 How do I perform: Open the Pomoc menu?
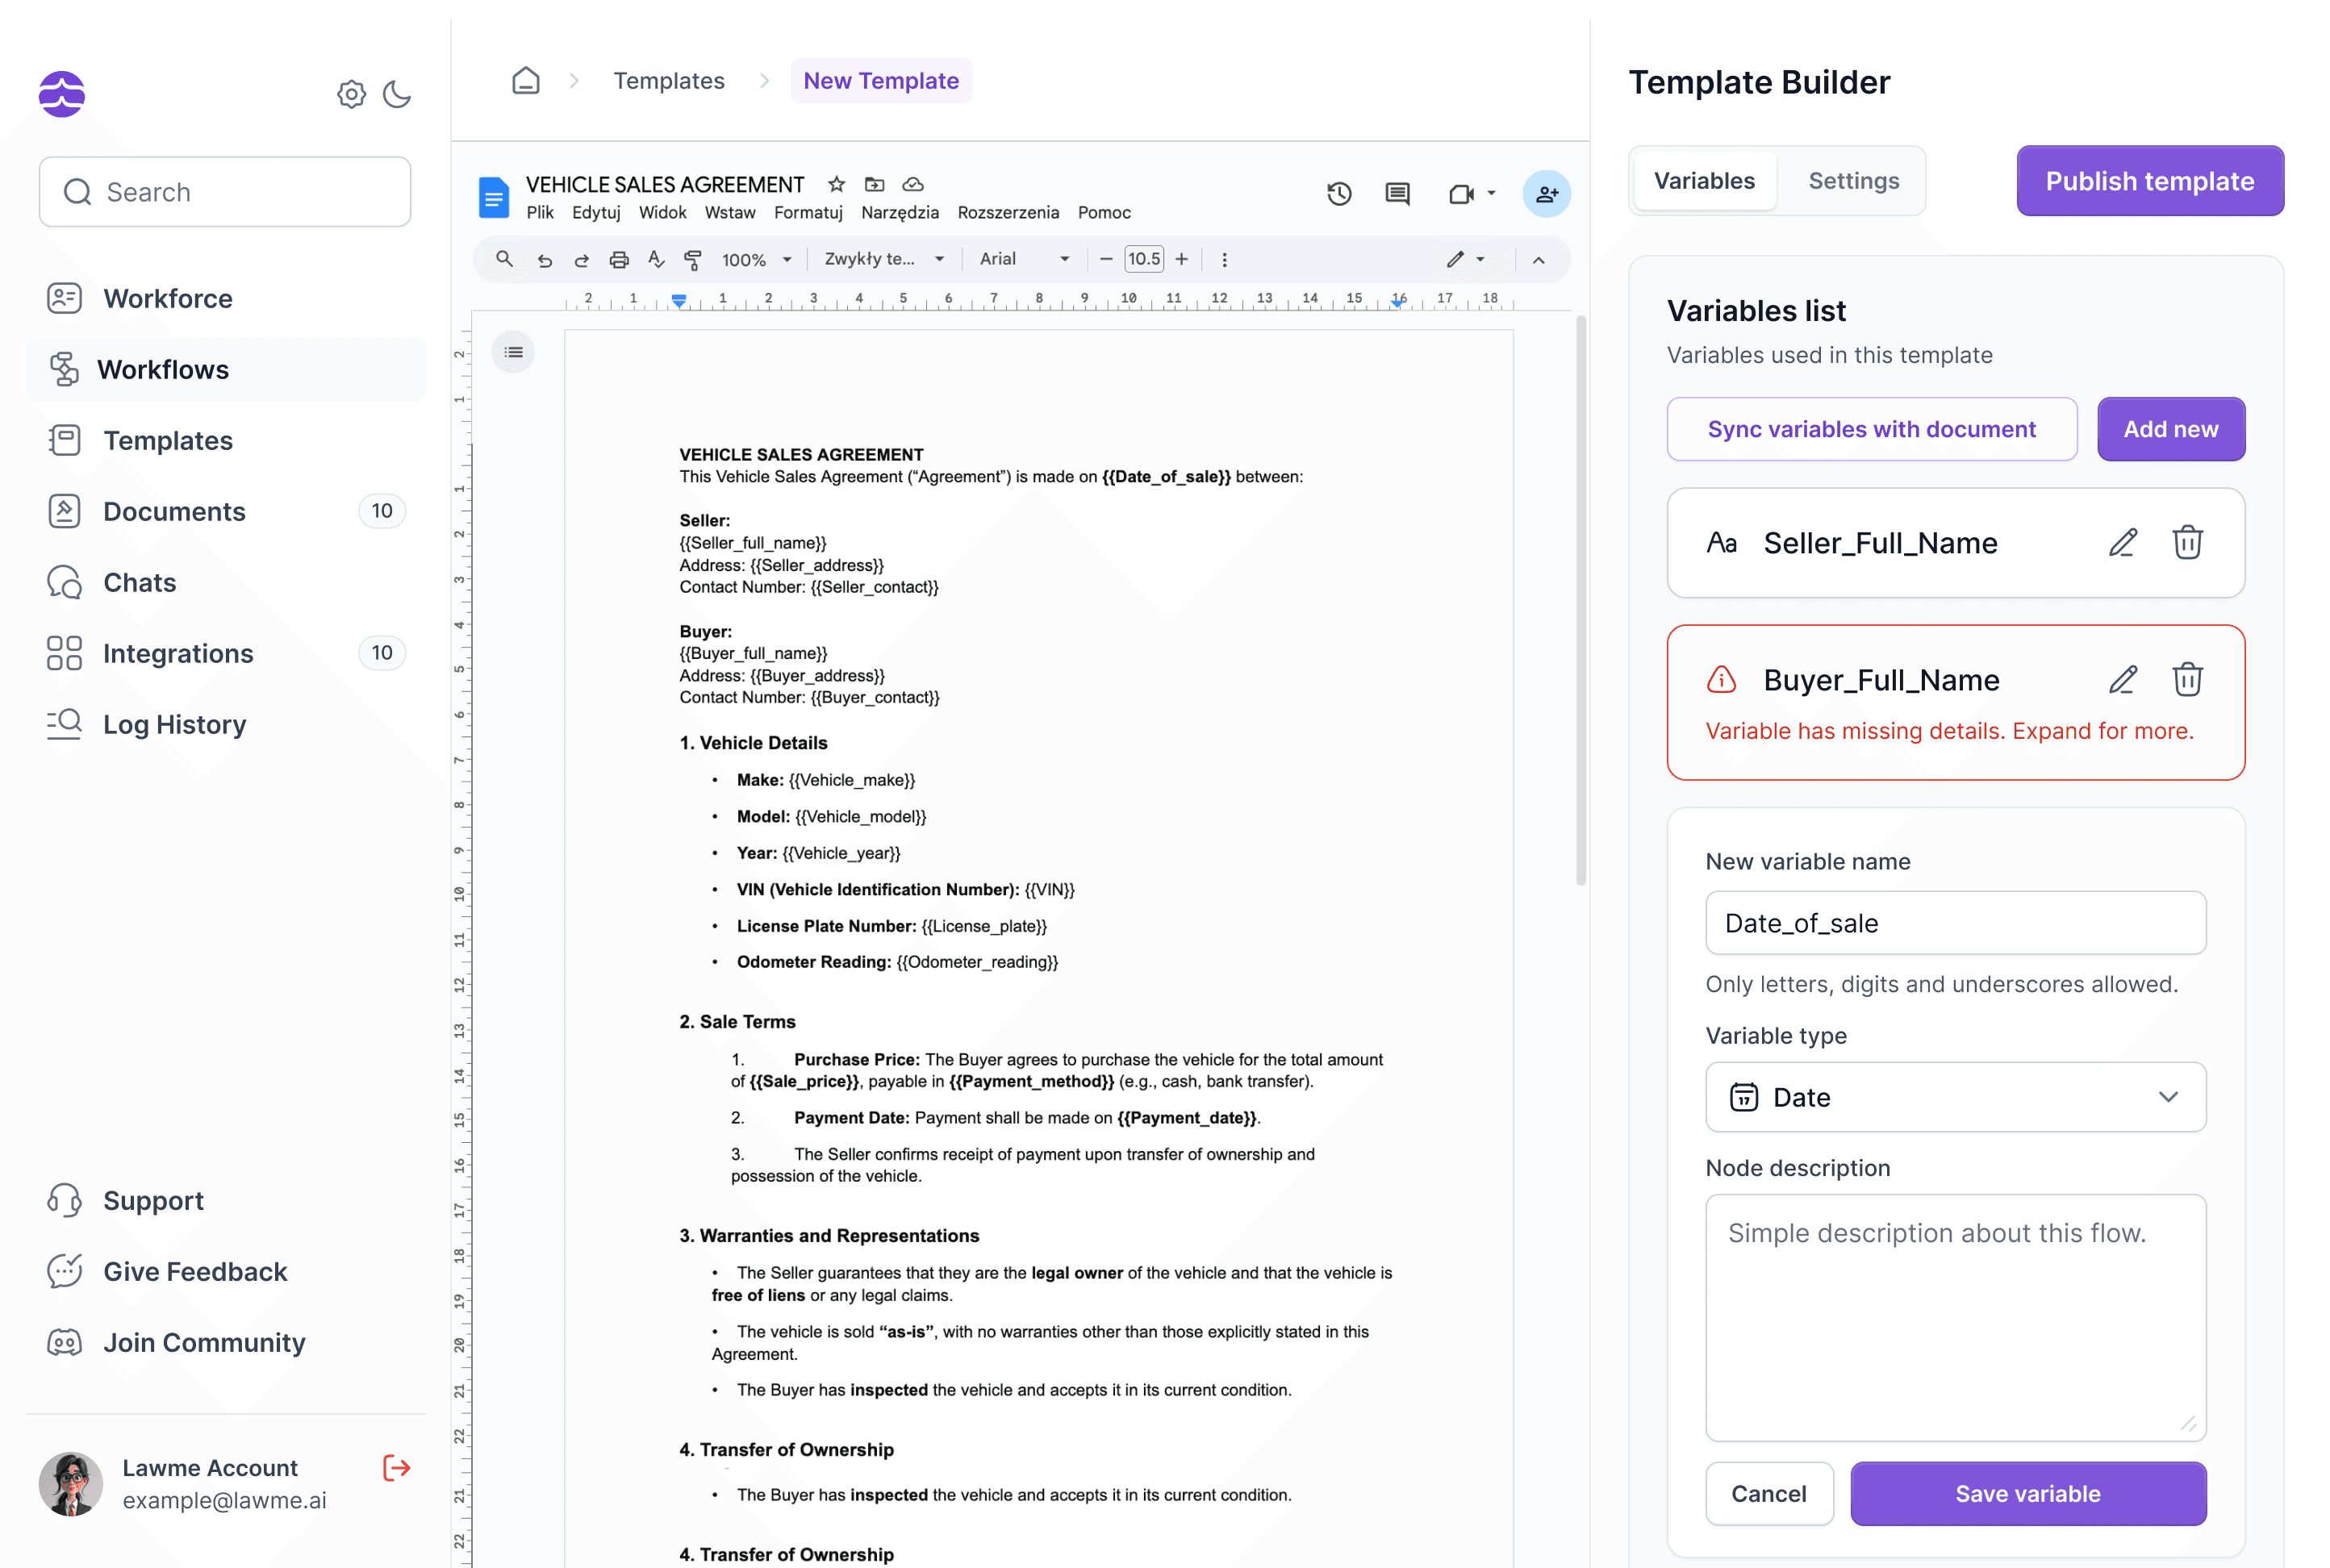coord(1104,212)
